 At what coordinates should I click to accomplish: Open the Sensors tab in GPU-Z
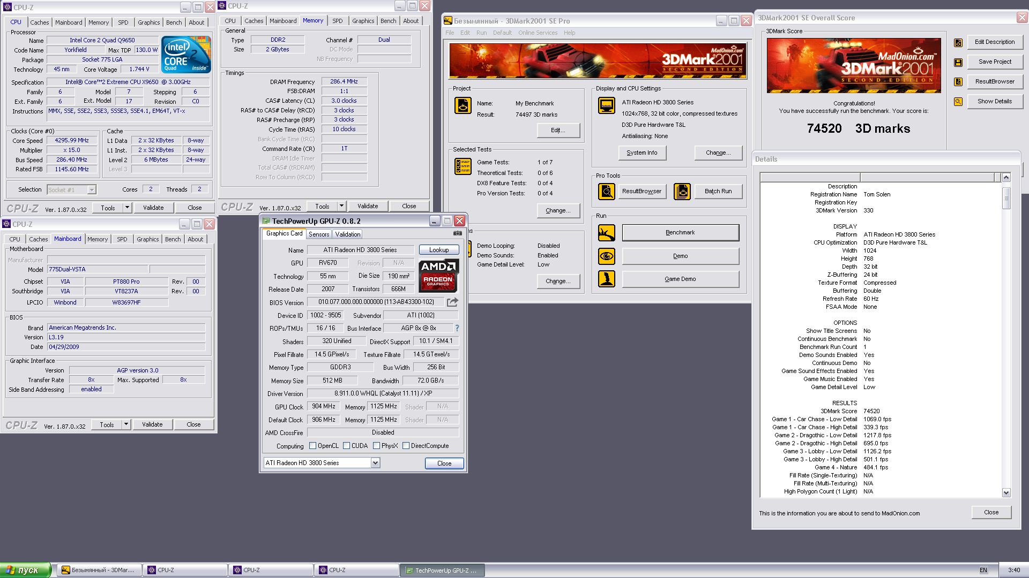click(x=319, y=234)
